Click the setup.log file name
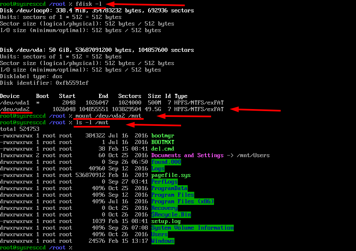Screen dimensions: 356x251 166,221
